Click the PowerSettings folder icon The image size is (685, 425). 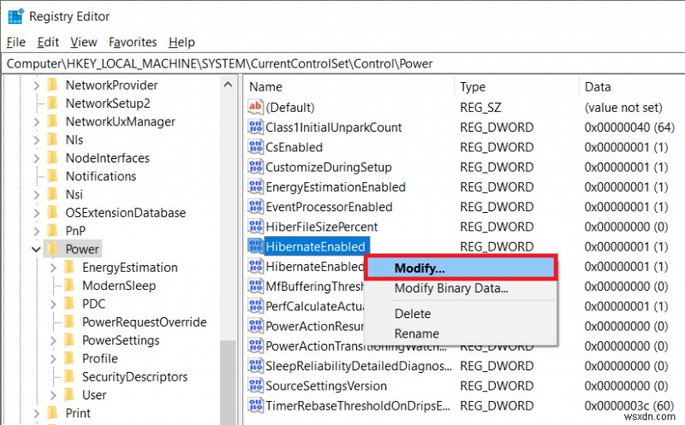click(x=69, y=339)
